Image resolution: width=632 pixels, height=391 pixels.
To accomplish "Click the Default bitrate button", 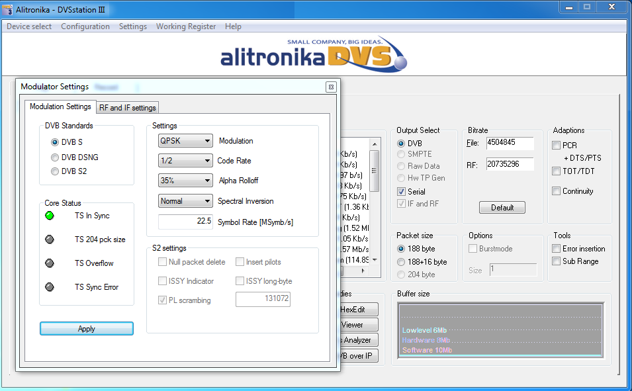I will click(502, 208).
